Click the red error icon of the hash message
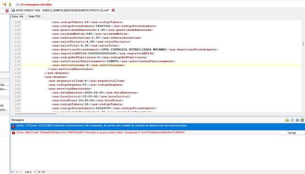 pos(13,133)
